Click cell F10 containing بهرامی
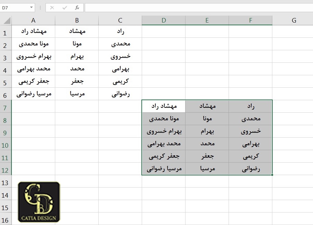Viewport: 313px width, 225px height. (x=250, y=144)
